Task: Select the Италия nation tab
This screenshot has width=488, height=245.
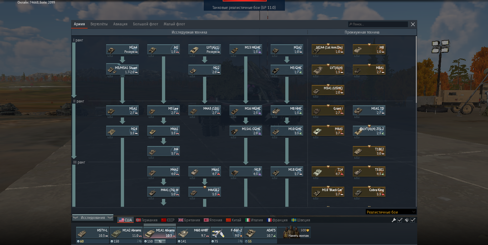Action: point(254,220)
